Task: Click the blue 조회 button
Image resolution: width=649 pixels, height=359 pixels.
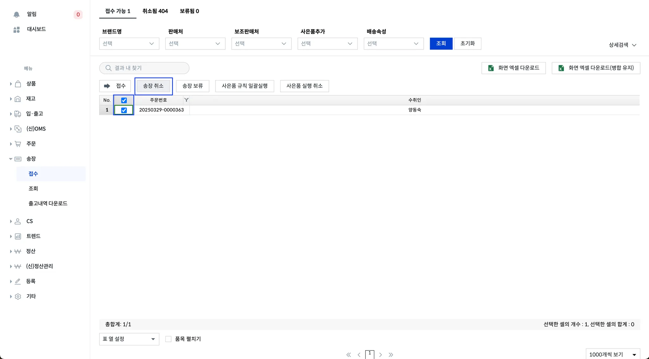Action: [x=441, y=43]
